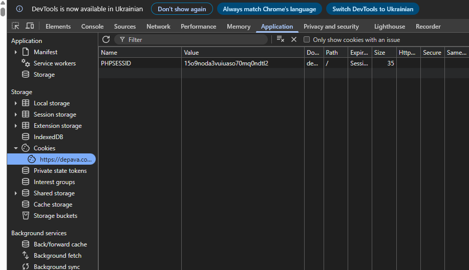469x270 pixels.
Task: Switch to the Elements tab
Action: (x=58, y=26)
